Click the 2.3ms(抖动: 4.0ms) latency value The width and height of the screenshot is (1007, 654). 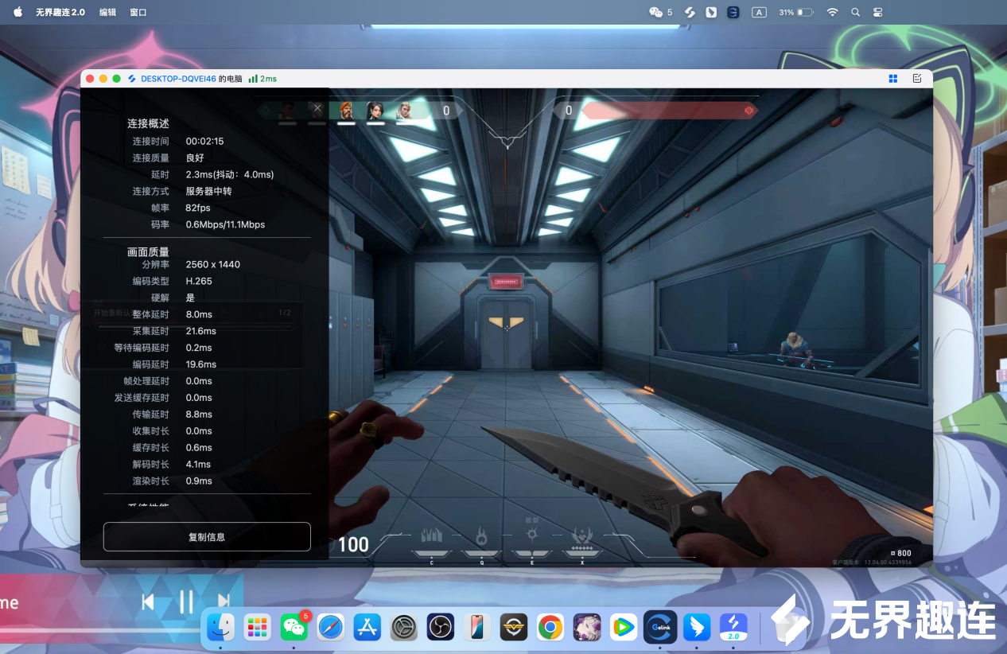(230, 174)
